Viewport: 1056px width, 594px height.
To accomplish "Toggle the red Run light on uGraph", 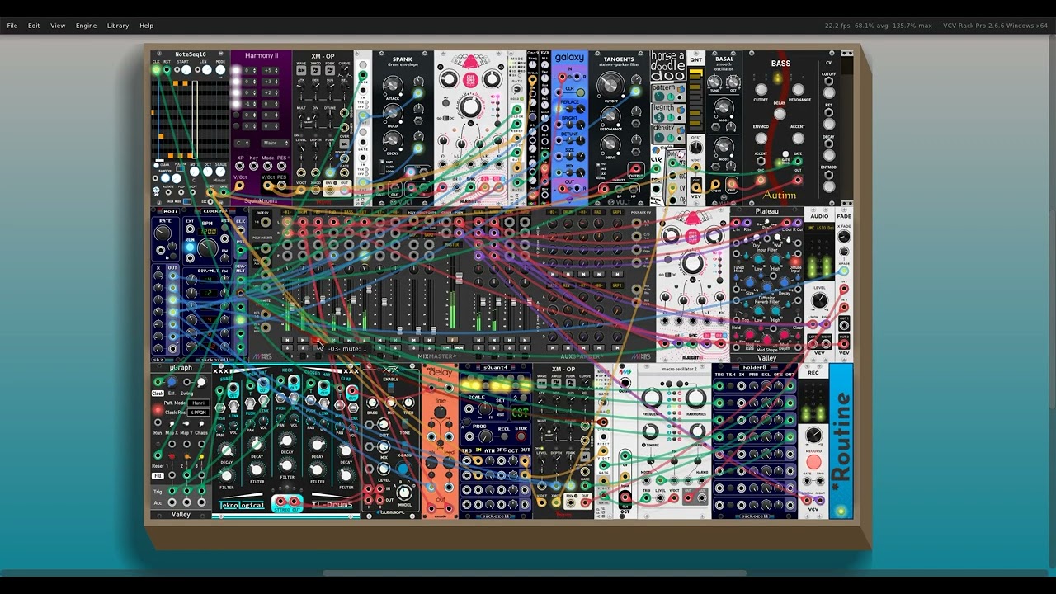I will [x=158, y=410].
